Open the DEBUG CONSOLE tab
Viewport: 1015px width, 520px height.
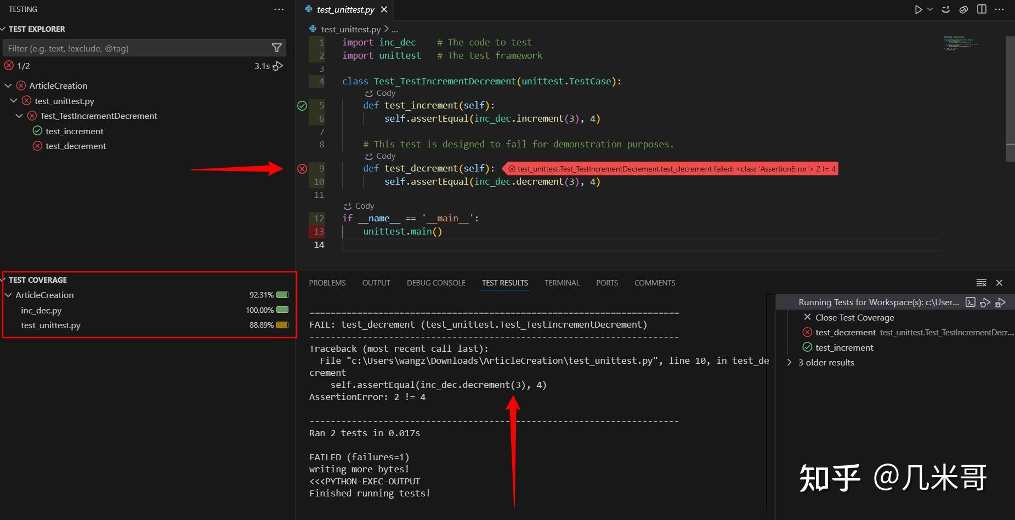click(x=436, y=283)
